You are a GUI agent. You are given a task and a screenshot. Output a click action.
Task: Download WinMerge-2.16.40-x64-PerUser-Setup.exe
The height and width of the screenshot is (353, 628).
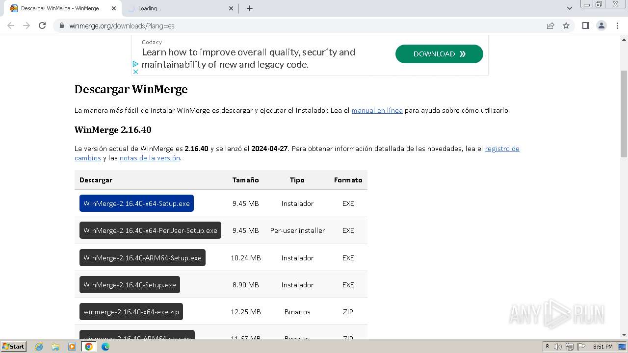point(150,230)
